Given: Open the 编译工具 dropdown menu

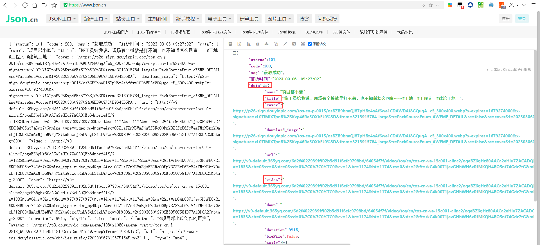Looking at the screenshot, I should (x=96, y=19).
